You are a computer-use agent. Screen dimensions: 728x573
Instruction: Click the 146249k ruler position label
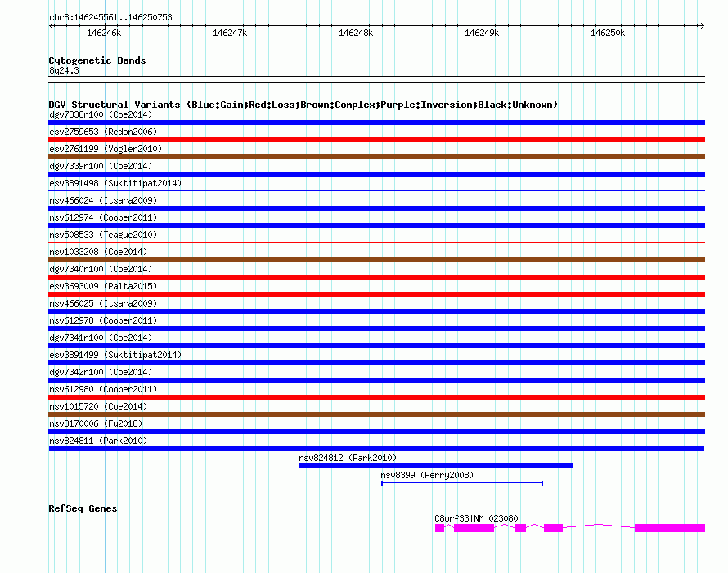click(482, 33)
